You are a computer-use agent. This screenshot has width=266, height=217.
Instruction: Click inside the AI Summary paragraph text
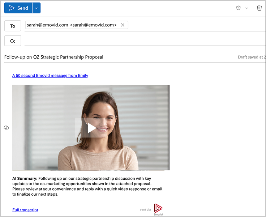click(87, 186)
